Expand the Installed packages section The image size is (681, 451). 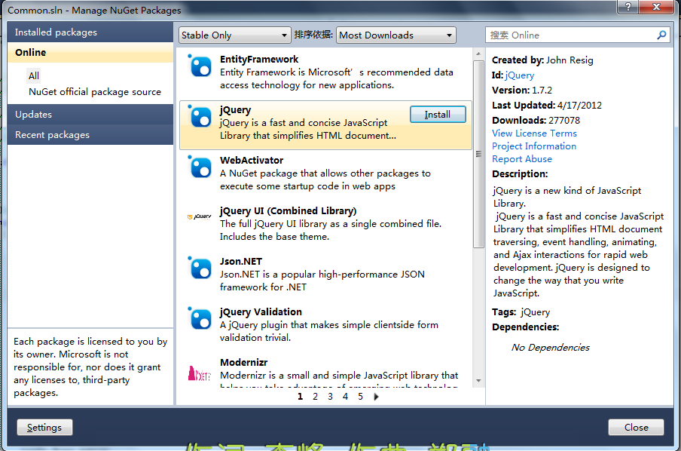(90, 32)
